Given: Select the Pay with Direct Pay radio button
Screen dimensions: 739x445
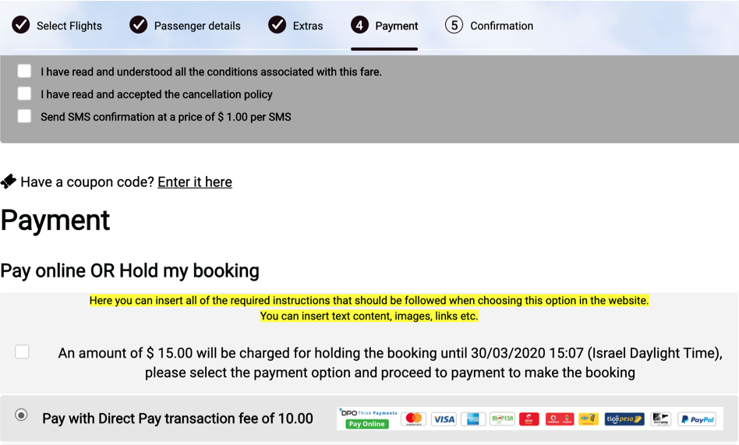Looking at the screenshot, I should 21,415.
